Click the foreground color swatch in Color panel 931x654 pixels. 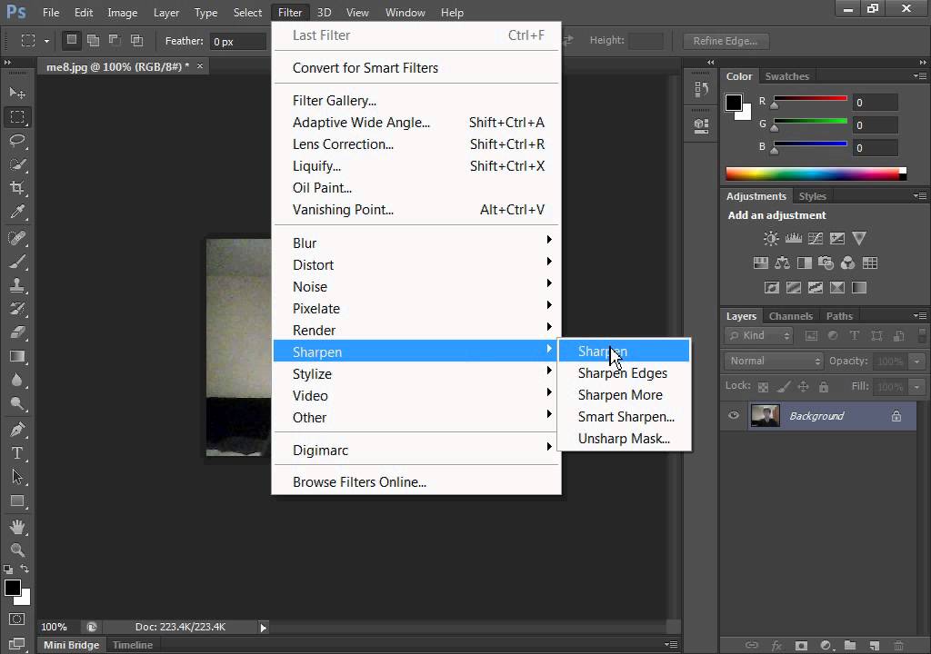coord(734,103)
